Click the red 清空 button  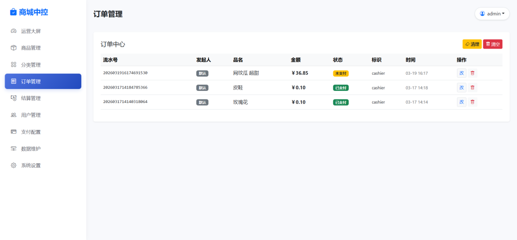493,44
